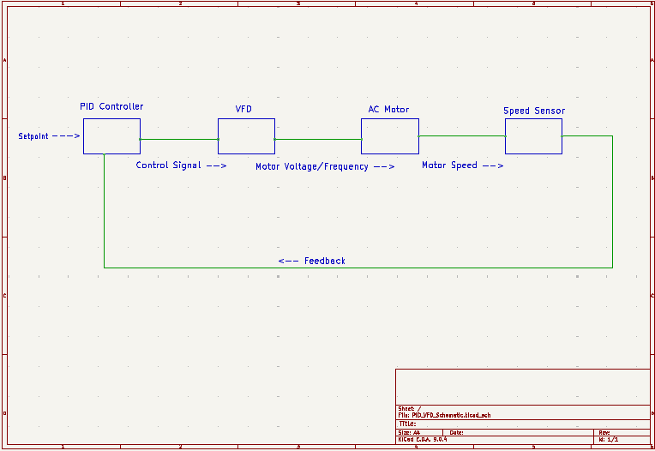655x451 pixels.
Task: Select wire between PID Controller and VFD blocks
Action: point(179,140)
